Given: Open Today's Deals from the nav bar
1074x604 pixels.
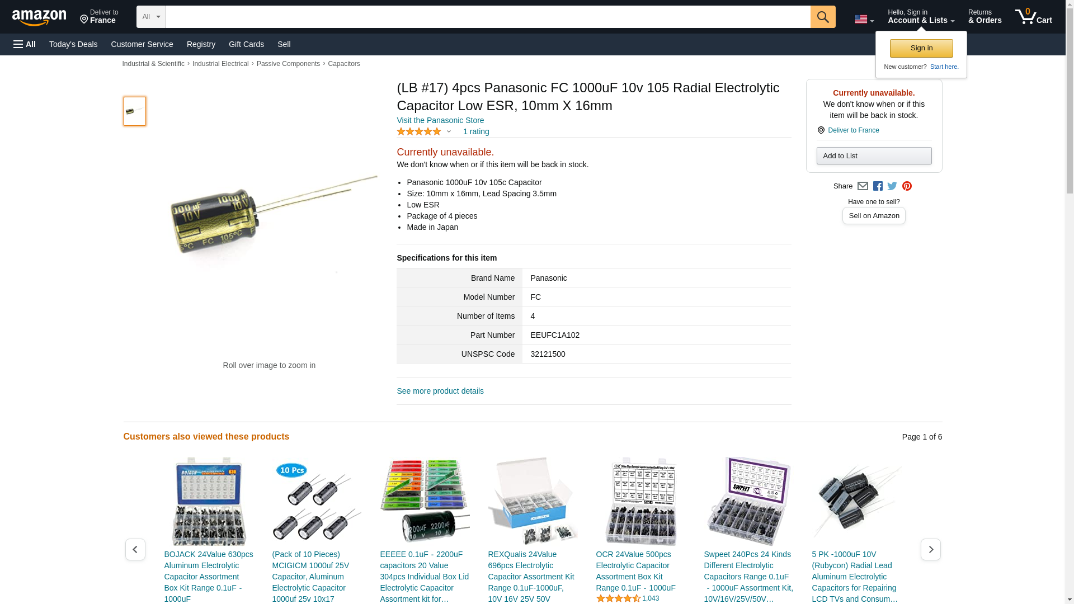Looking at the screenshot, I should point(73,44).
